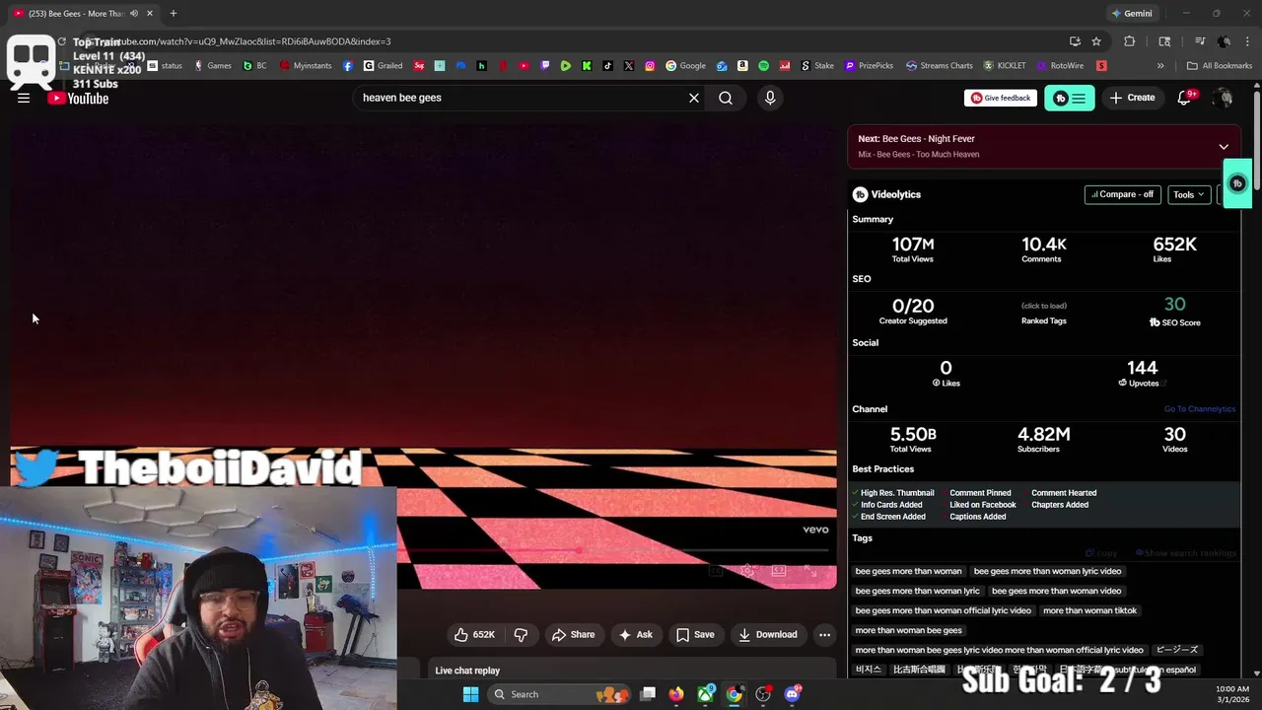1262x710 pixels.
Task: Save the video to a playlist
Action: point(695,635)
